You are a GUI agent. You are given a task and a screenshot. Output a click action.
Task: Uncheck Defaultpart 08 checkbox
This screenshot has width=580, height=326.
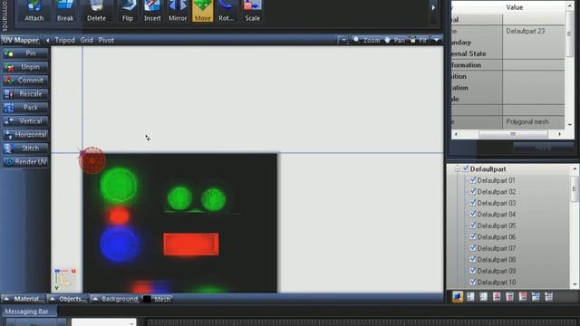click(x=473, y=260)
